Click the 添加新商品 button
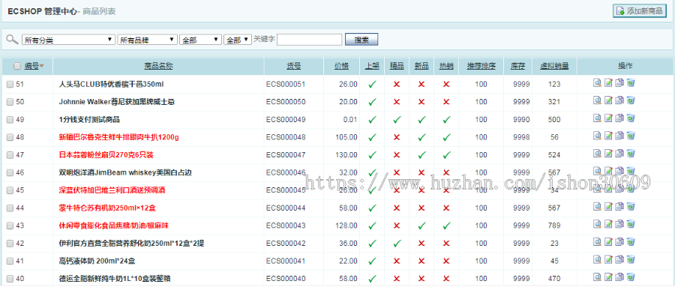 639,11
